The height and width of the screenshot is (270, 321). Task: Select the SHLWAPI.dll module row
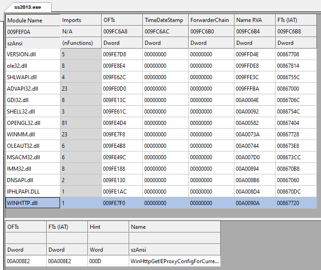(161, 77)
